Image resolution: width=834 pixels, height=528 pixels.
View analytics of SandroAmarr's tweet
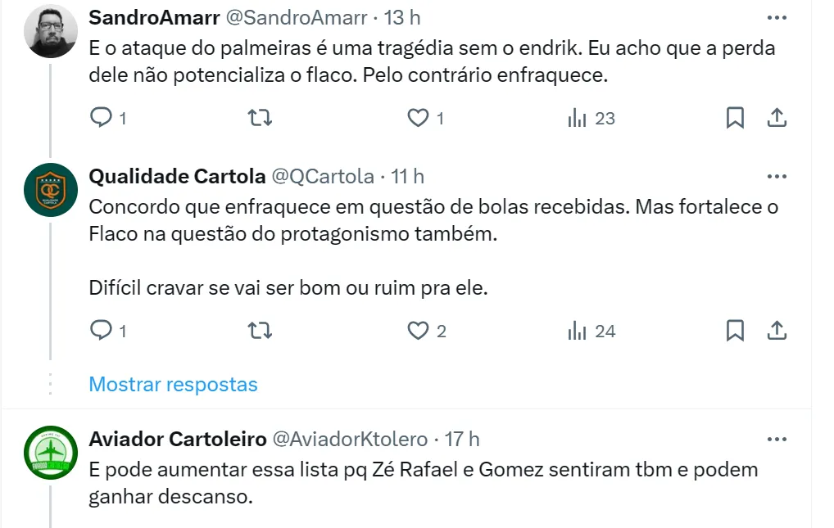(x=578, y=119)
